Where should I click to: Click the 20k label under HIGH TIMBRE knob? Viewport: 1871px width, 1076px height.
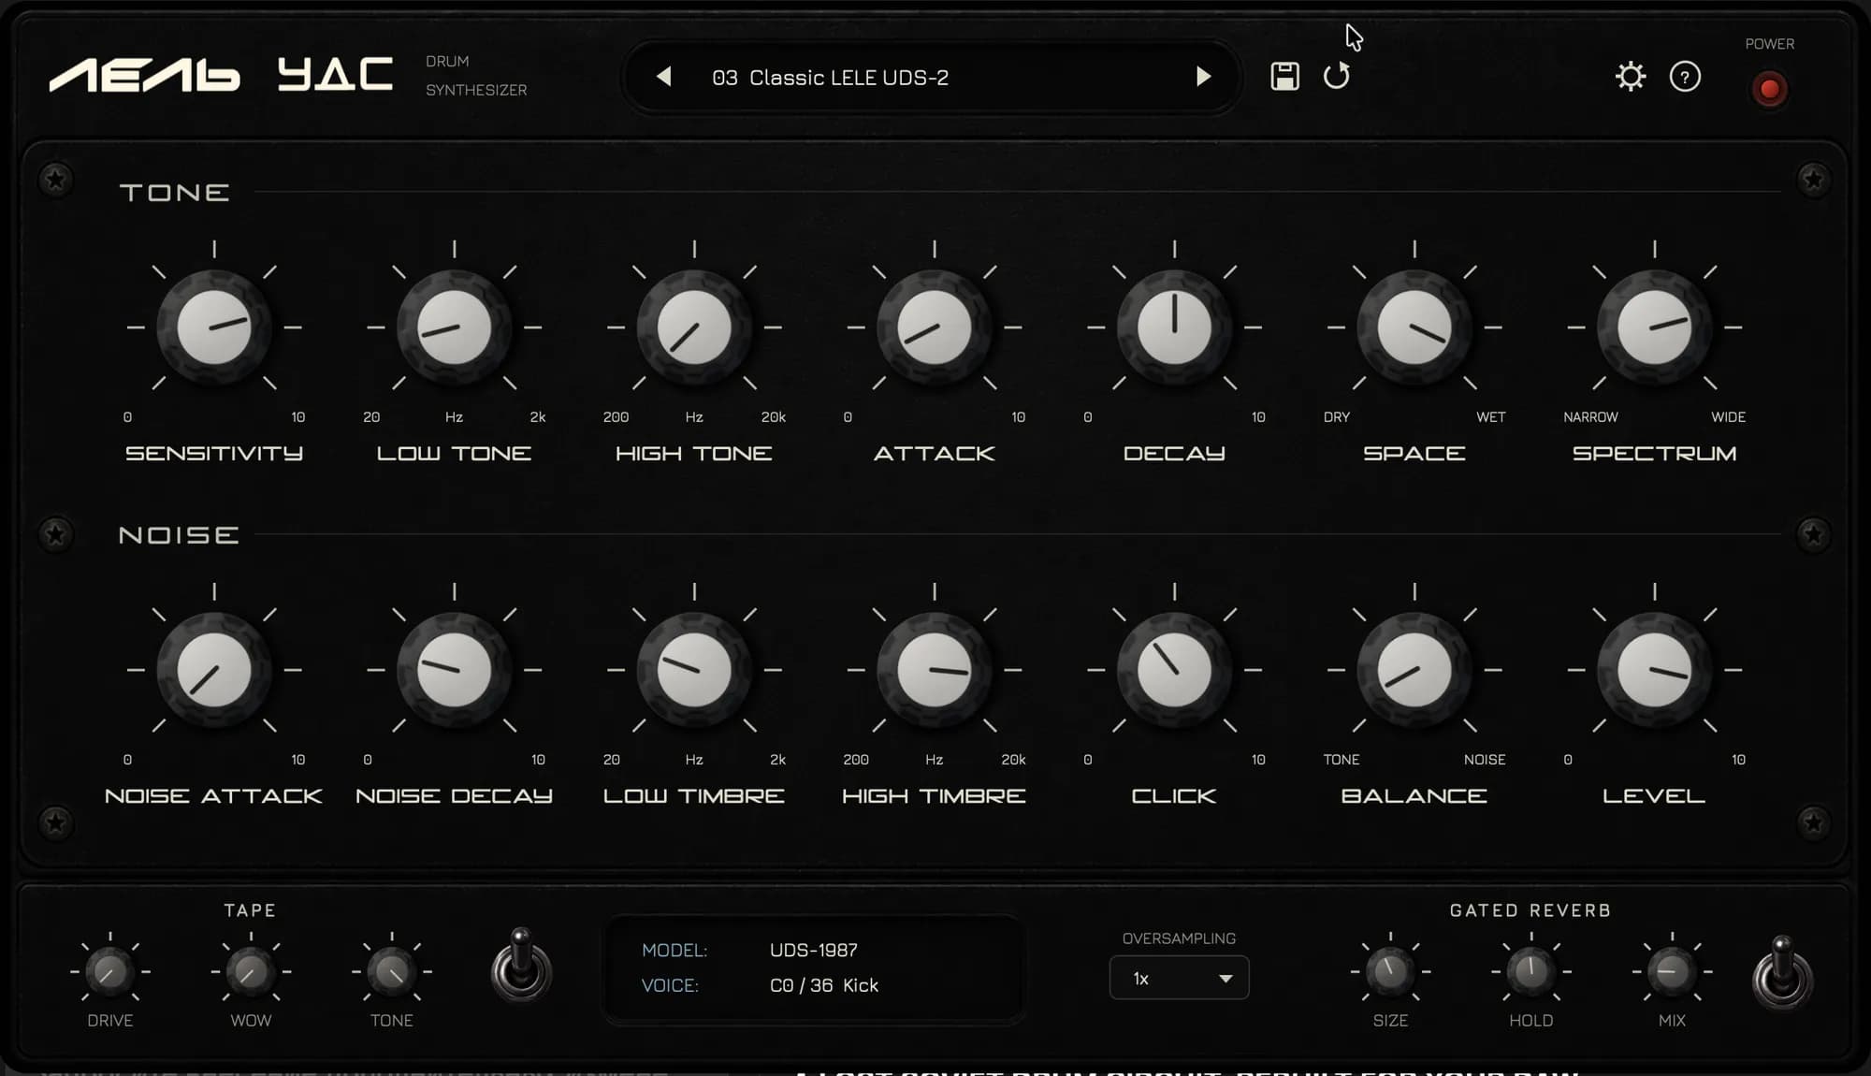click(x=1013, y=760)
